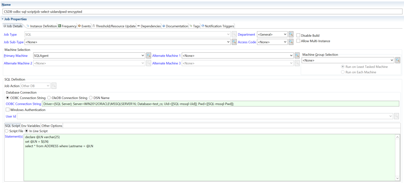This screenshot has height=183, width=404.
Task: Open lookup search next to Job Type
Action: 234,34
